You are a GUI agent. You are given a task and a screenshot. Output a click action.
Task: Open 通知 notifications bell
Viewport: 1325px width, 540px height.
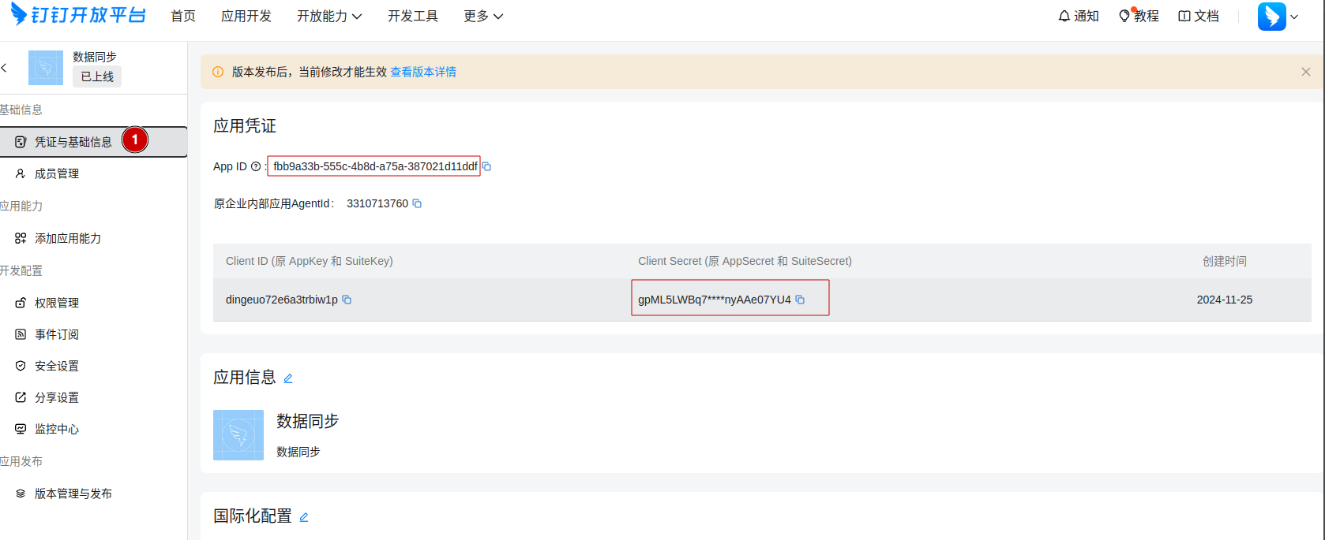coord(1078,16)
